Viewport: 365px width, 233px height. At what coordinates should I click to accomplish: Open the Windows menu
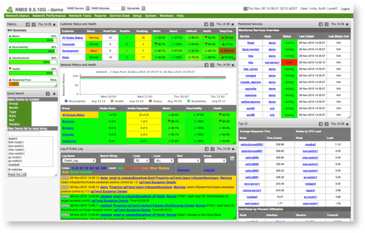tap(166, 16)
